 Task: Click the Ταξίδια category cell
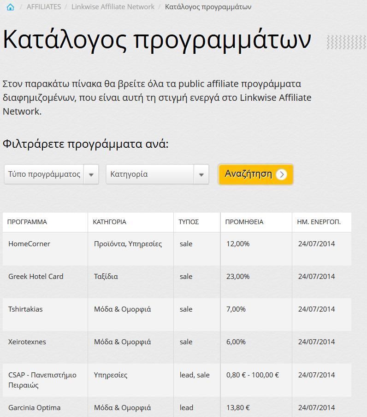pyautogui.click(x=106, y=277)
